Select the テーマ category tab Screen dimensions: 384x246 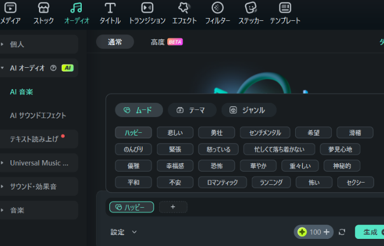(x=192, y=110)
